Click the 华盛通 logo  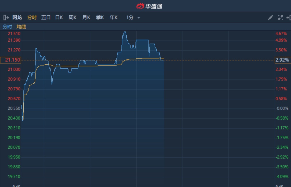tap(149, 6)
